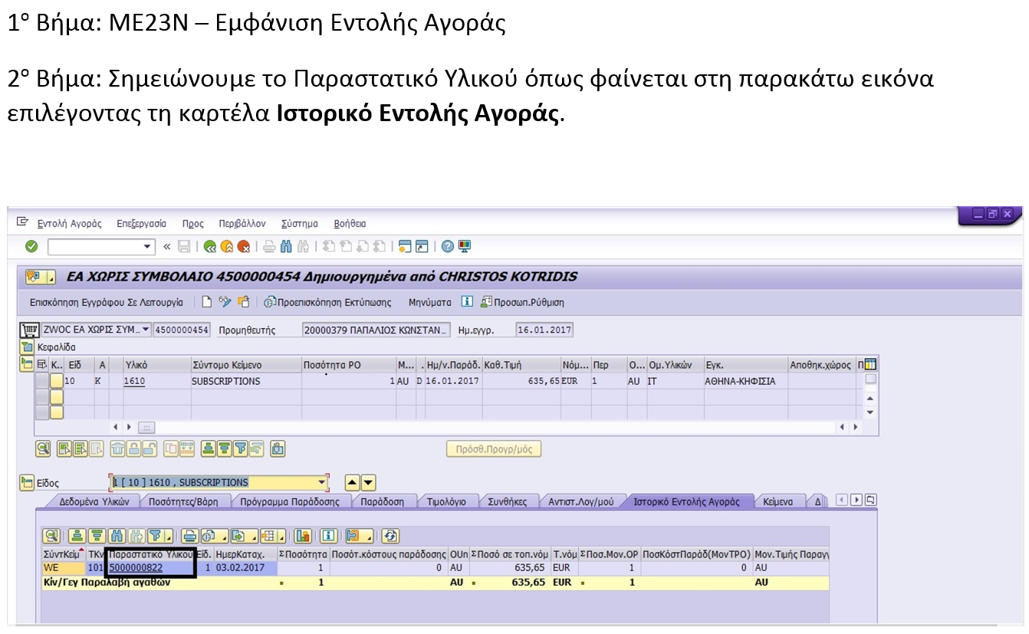This screenshot has width=1029, height=634.
Task: Click the chart graphic icon in history toolbar
Action: (x=303, y=536)
